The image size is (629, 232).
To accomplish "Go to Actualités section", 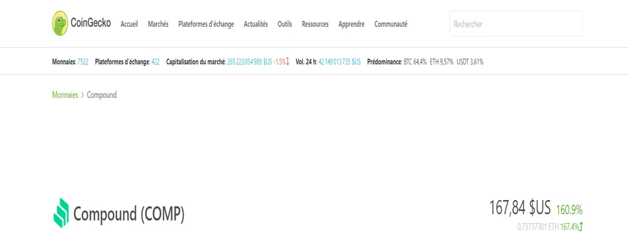I will (x=256, y=24).
